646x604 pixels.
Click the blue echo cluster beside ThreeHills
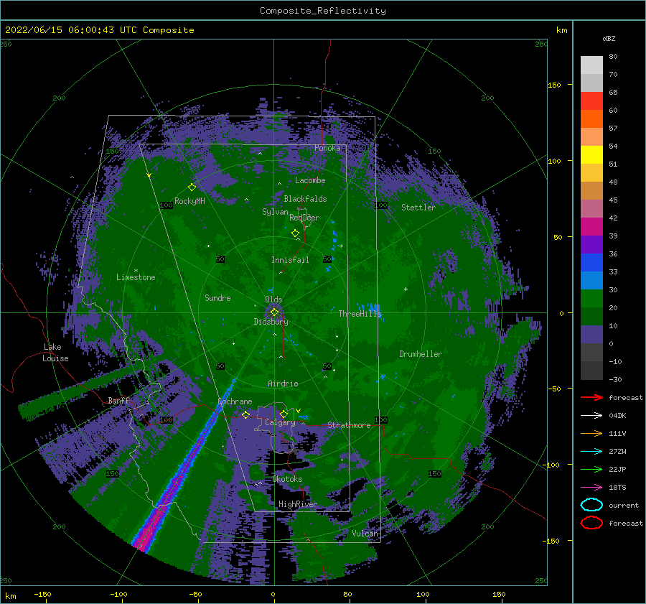371,310
